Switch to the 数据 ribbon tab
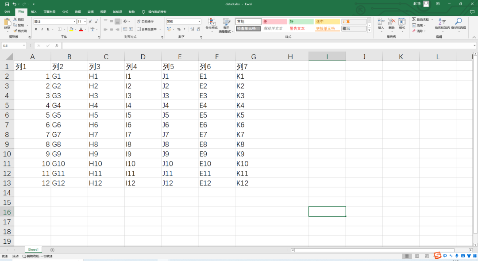Image resolution: width=478 pixels, height=261 pixels. click(78, 12)
